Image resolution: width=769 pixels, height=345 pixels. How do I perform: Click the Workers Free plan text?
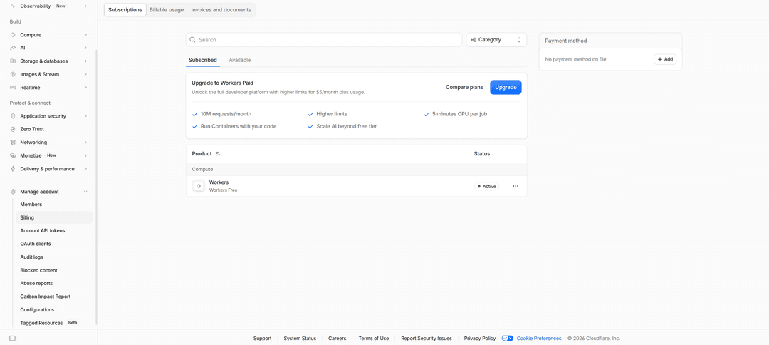pyautogui.click(x=223, y=190)
